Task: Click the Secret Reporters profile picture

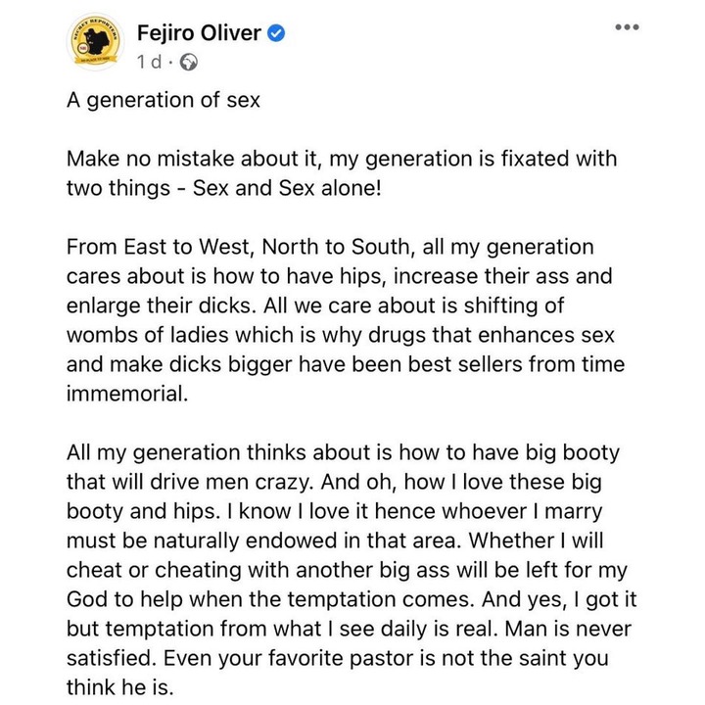Action: pos(95,42)
